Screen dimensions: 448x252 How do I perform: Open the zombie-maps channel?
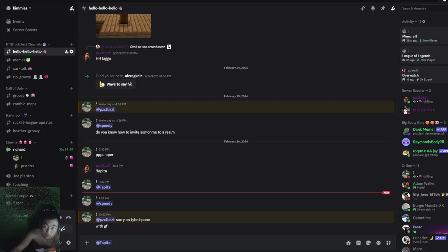(x=24, y=104)
